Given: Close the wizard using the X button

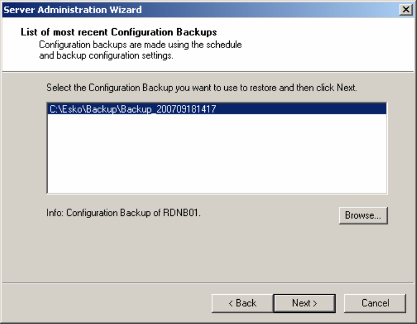Looking at the screenshot, I should (x=406, y=9).
